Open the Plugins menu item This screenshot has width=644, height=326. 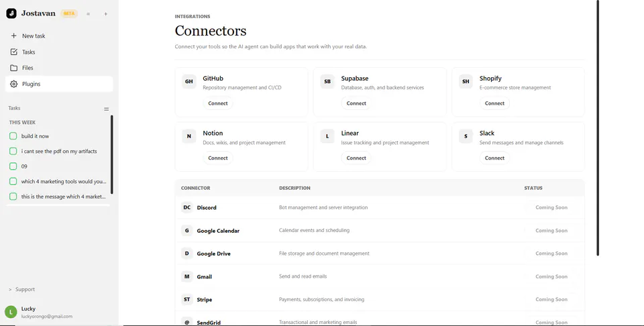(59, 84)
